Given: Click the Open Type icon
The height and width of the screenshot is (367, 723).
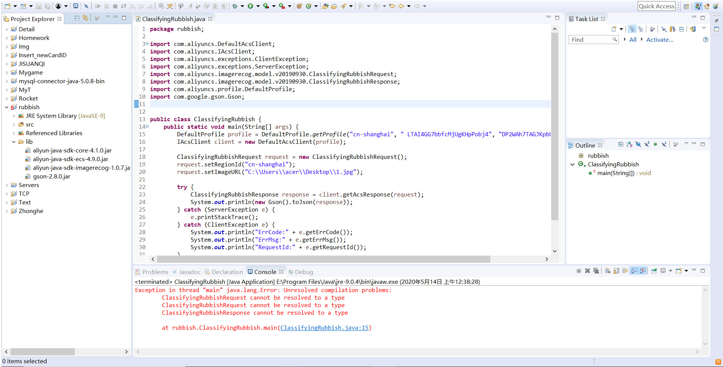Looking at the screenshot, I should [x=326, y=6].
